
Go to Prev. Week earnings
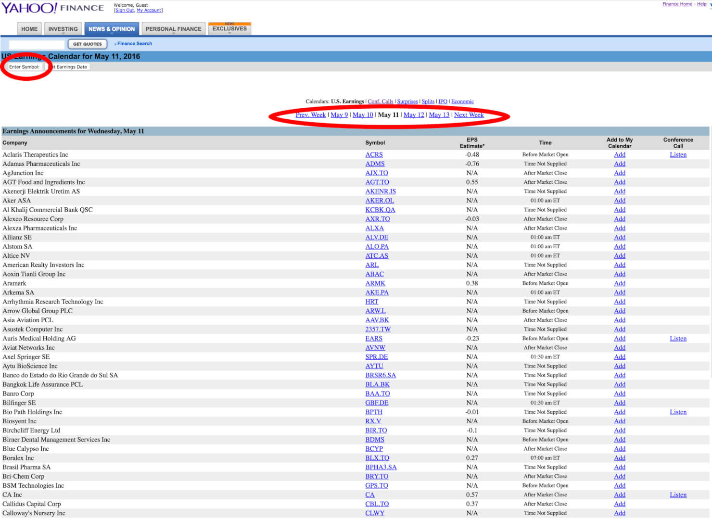click(x=311, y=115)
